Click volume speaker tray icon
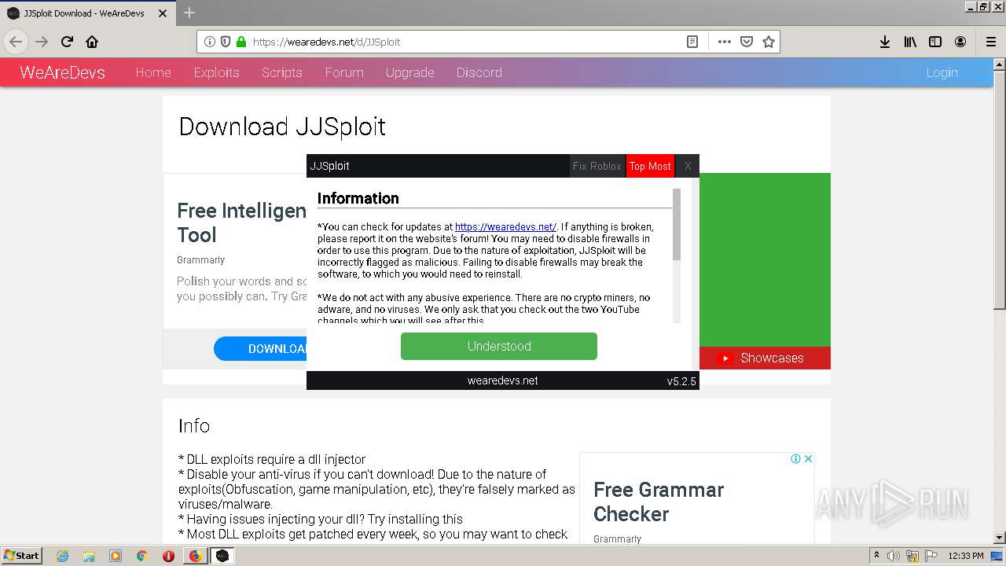Viewport: 1006px width, 566px height. click(894, 556)
